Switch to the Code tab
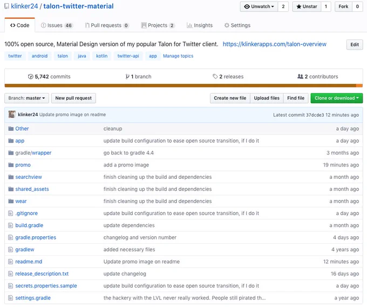This screenshot has height=307, width=367. tap(19, 25)
